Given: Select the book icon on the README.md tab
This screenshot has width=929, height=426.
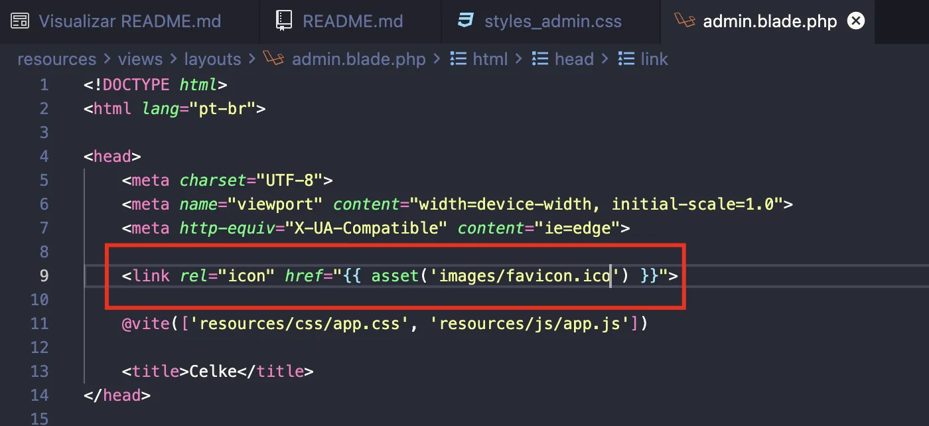Looking at the screenshot, I should coord(284,21).
